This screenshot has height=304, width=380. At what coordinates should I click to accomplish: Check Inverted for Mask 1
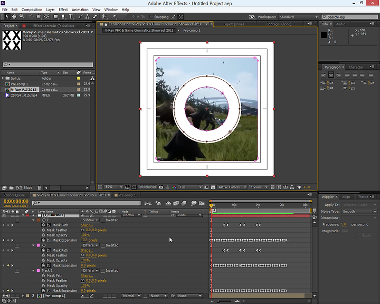(103, 271)
